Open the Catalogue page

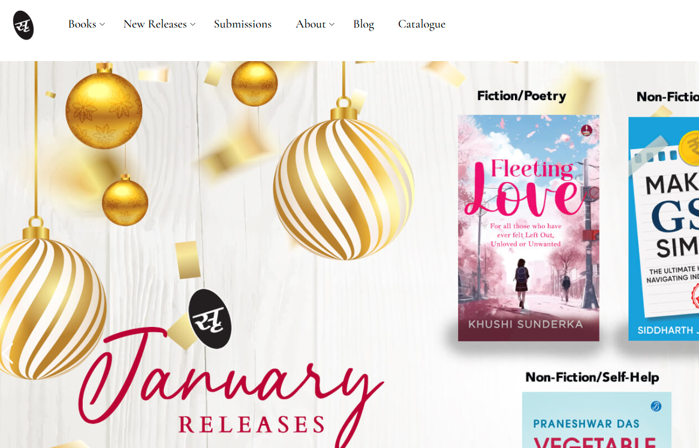(421, 24)
